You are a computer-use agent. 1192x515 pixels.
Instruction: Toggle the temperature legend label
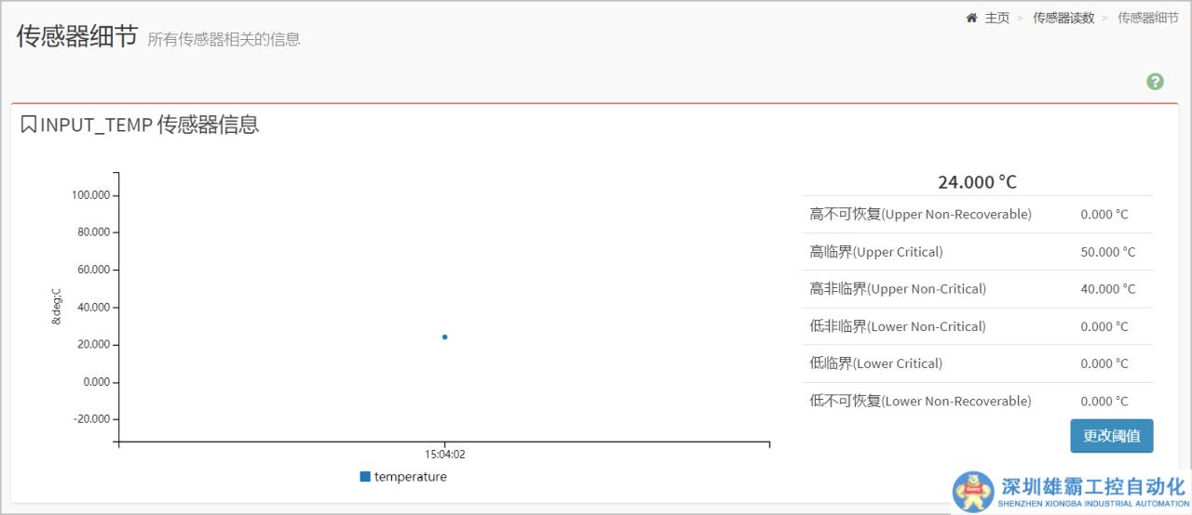coord(410,477)
